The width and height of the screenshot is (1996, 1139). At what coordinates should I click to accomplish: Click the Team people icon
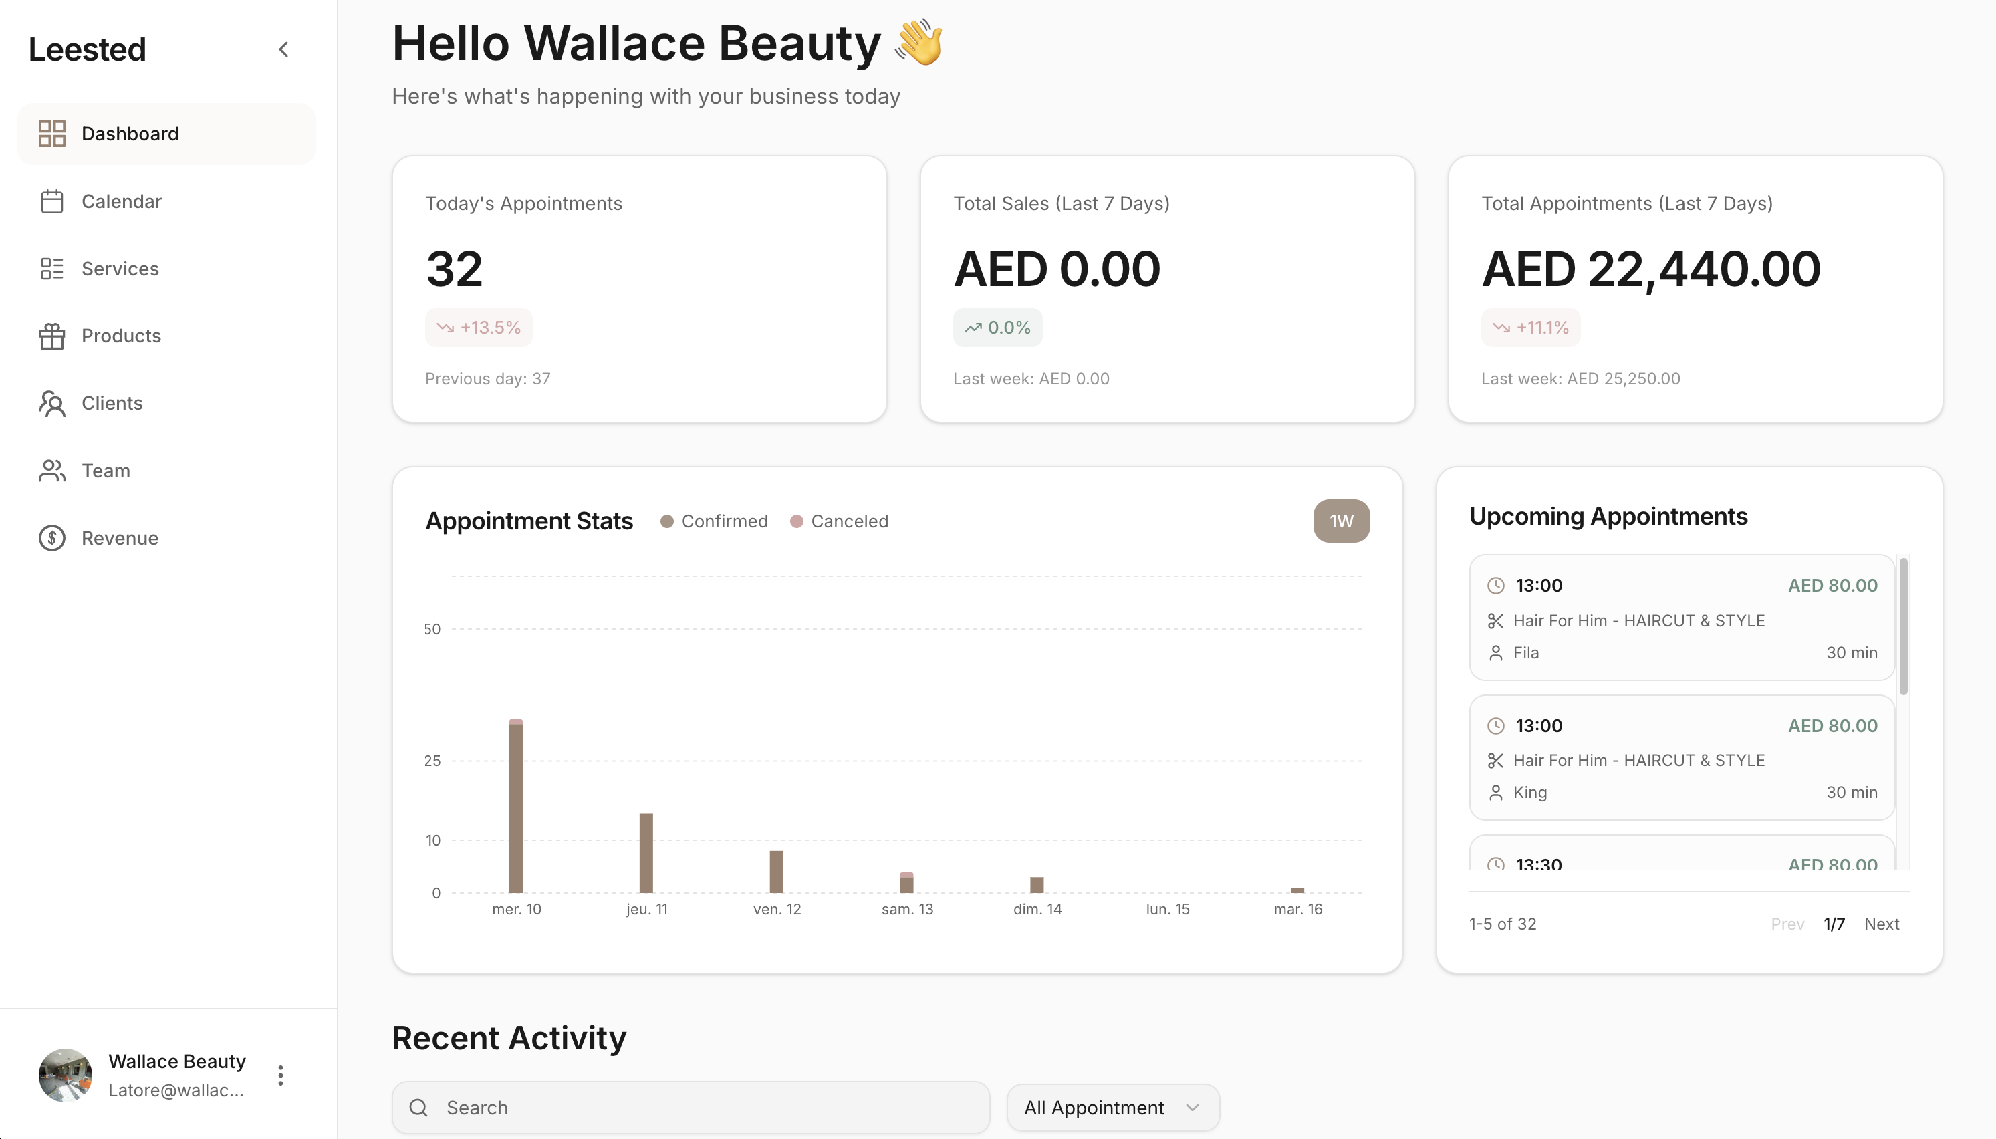click(x=51, y=470)
